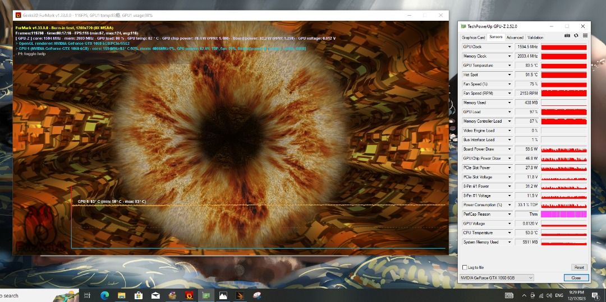Open File Explorer from the taskbar
The width and height of the screenshot is (606, 302).
121,295
